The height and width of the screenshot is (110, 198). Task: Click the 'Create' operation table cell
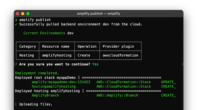coord(87,55)
